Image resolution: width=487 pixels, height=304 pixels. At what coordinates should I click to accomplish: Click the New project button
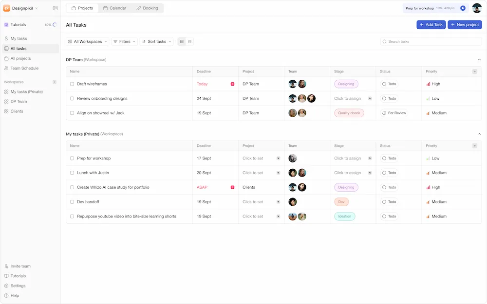(x=464, y=24)
